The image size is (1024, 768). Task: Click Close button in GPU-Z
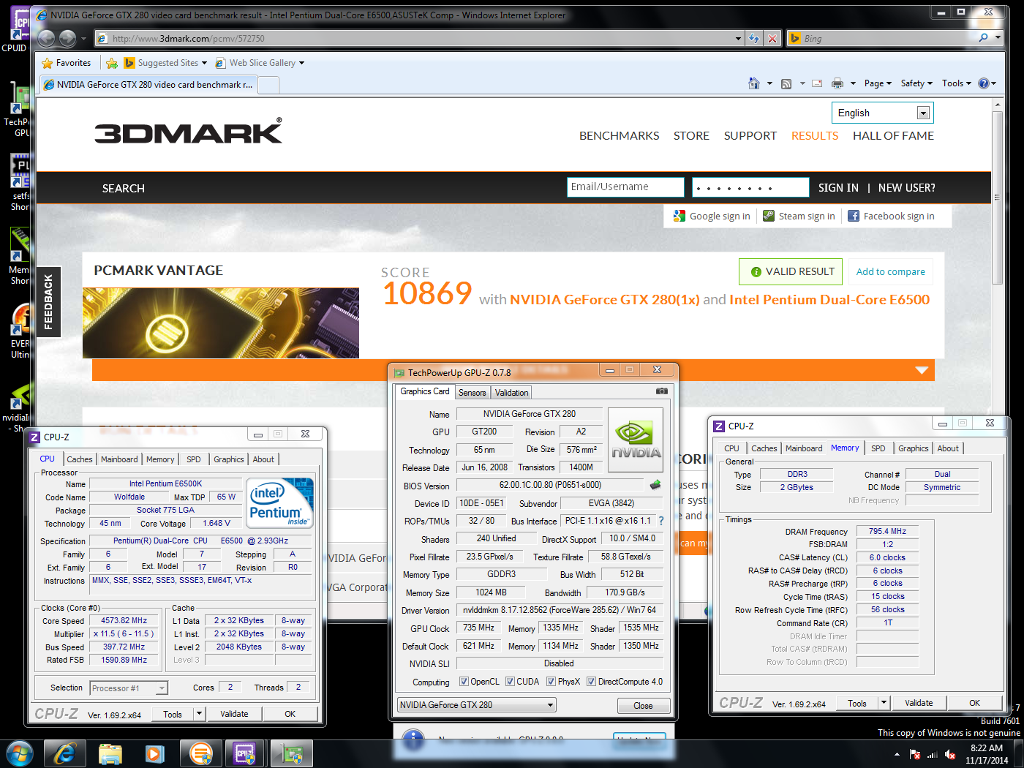click(x=643, y=706)
